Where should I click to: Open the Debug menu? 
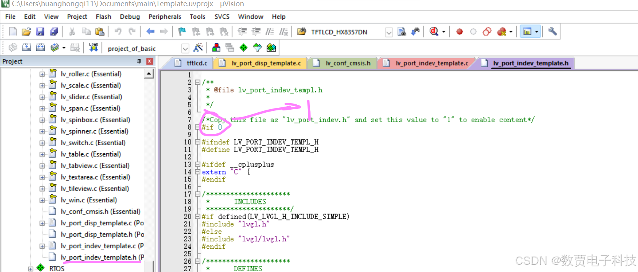pos(130,17)
